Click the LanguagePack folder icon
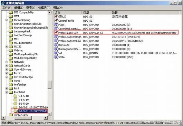 pyautogui.click(x=11, y=31)
